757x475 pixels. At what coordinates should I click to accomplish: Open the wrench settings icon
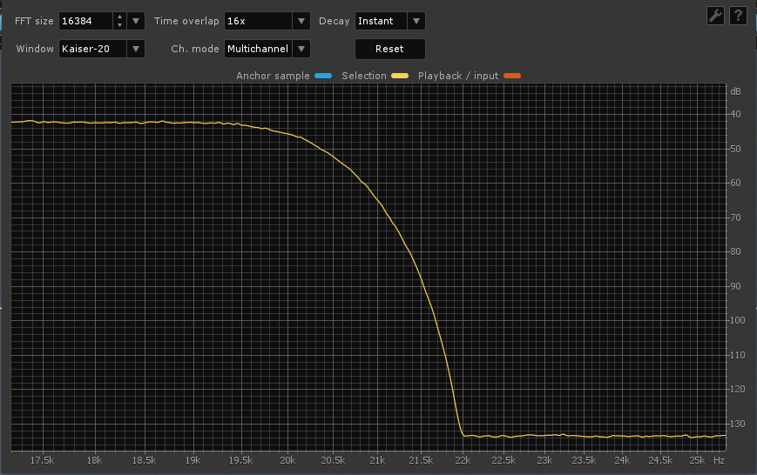pyautogui.click(x=715, y=16)
